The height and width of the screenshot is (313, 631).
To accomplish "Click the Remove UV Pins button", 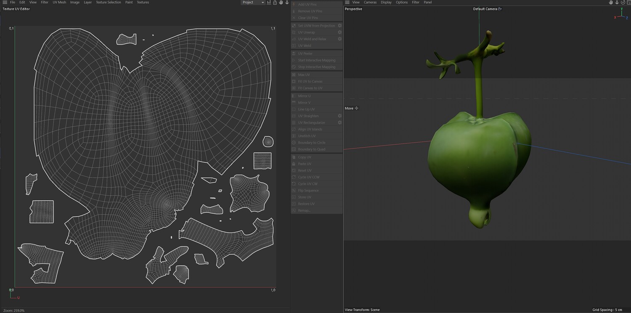I will 317,11.
